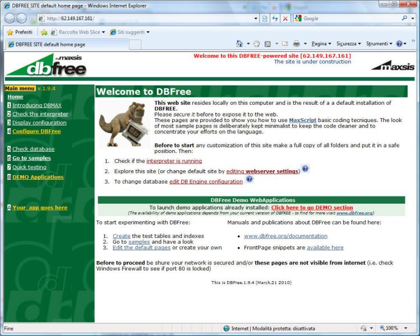Click interpreter is running link

174,161
